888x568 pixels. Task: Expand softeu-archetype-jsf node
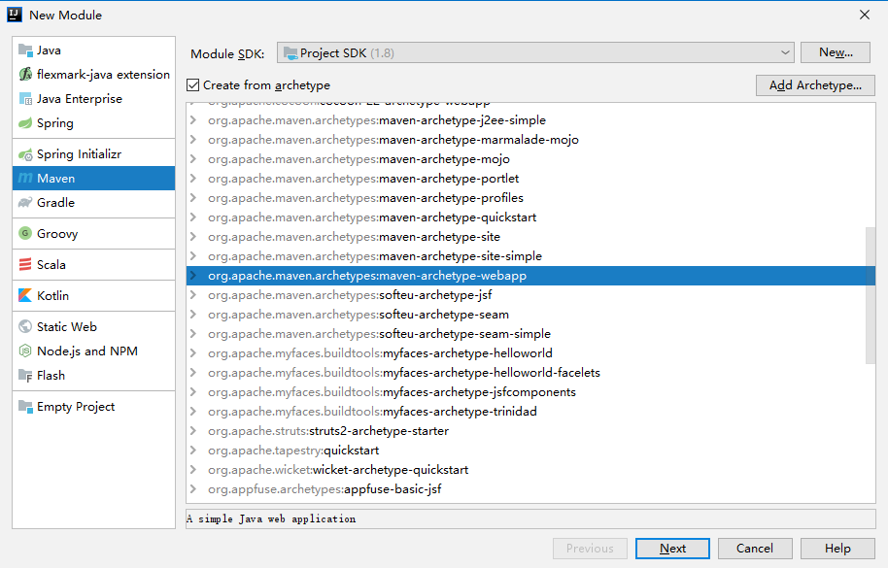pyautogui.click(x=193, y=295)
